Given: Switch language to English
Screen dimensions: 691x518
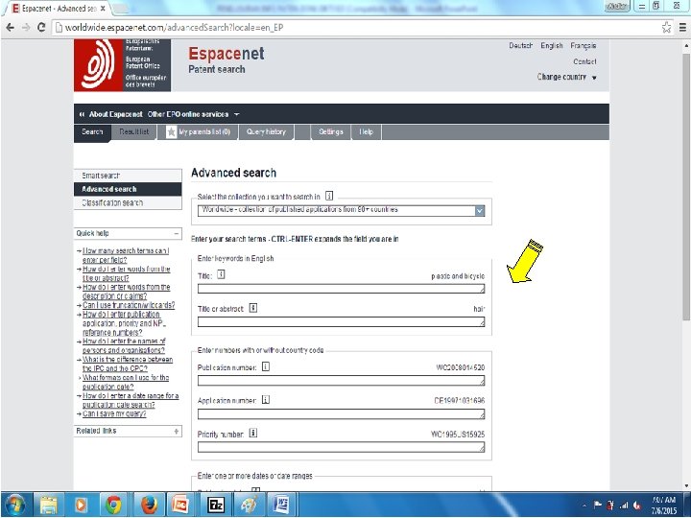Looking at the screenshot, I should coord(552,45).
